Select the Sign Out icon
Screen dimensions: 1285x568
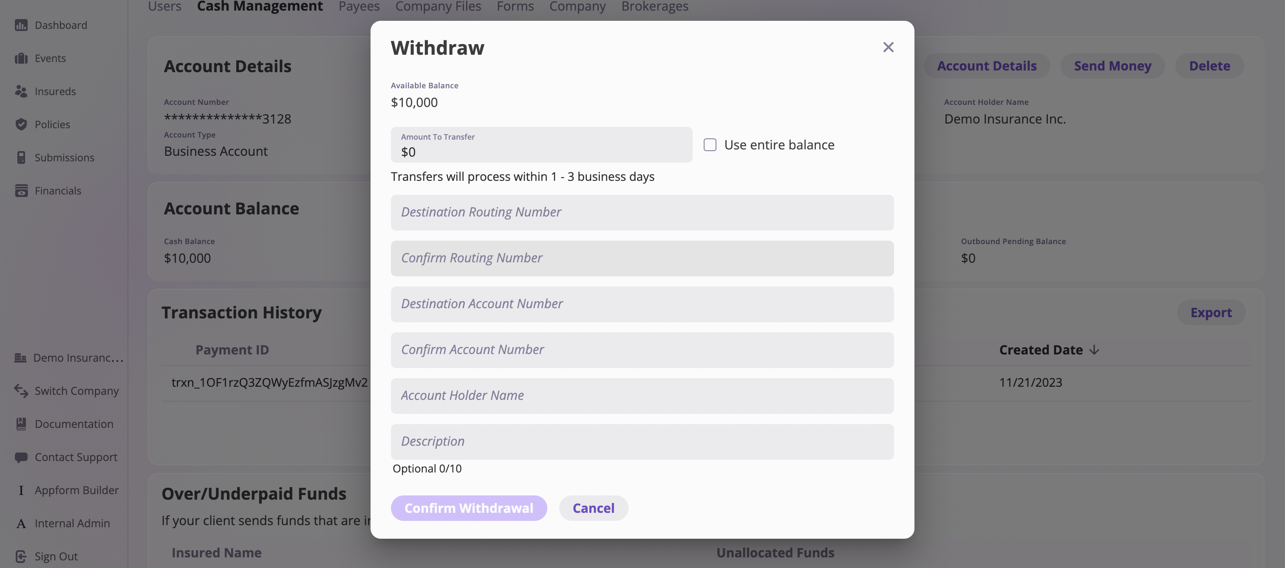tap(21, 556)
